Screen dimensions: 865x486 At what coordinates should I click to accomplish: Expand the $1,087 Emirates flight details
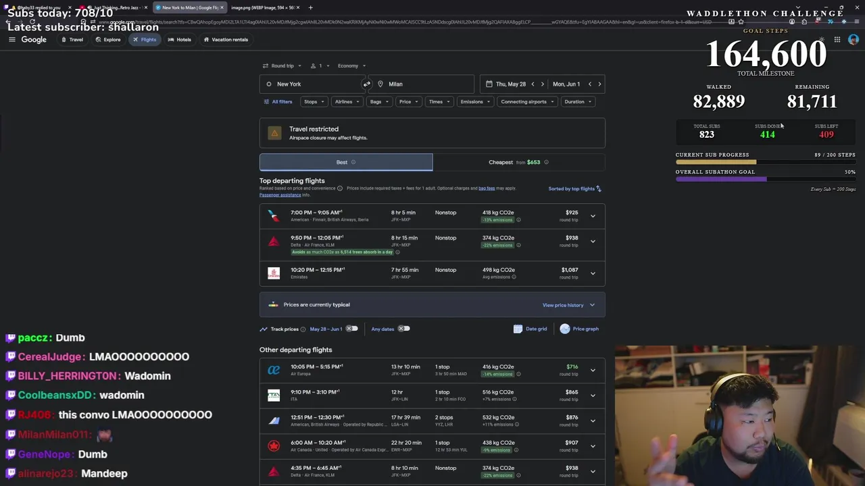click(593, 273)
